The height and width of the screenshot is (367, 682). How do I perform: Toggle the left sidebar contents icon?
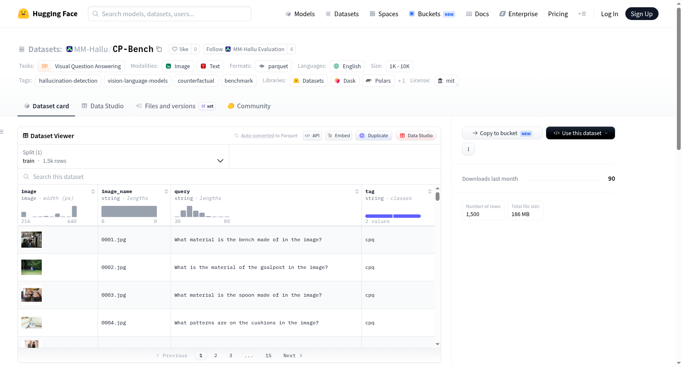[x=2, y=132]
